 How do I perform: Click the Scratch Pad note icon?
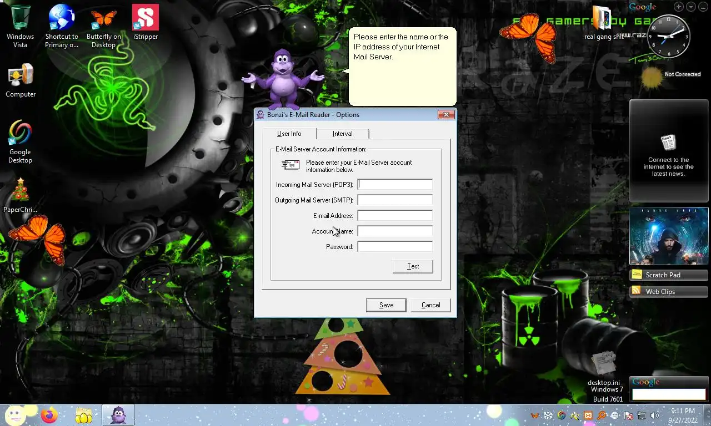click(x=637, y=275)
